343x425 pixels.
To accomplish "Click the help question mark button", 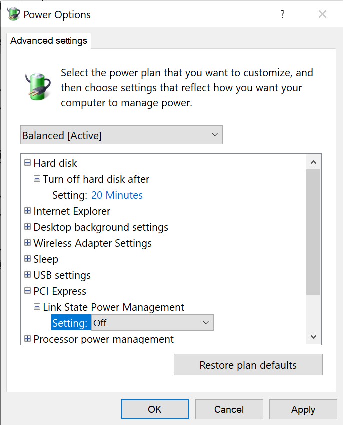I will click(x=282, y=14).
